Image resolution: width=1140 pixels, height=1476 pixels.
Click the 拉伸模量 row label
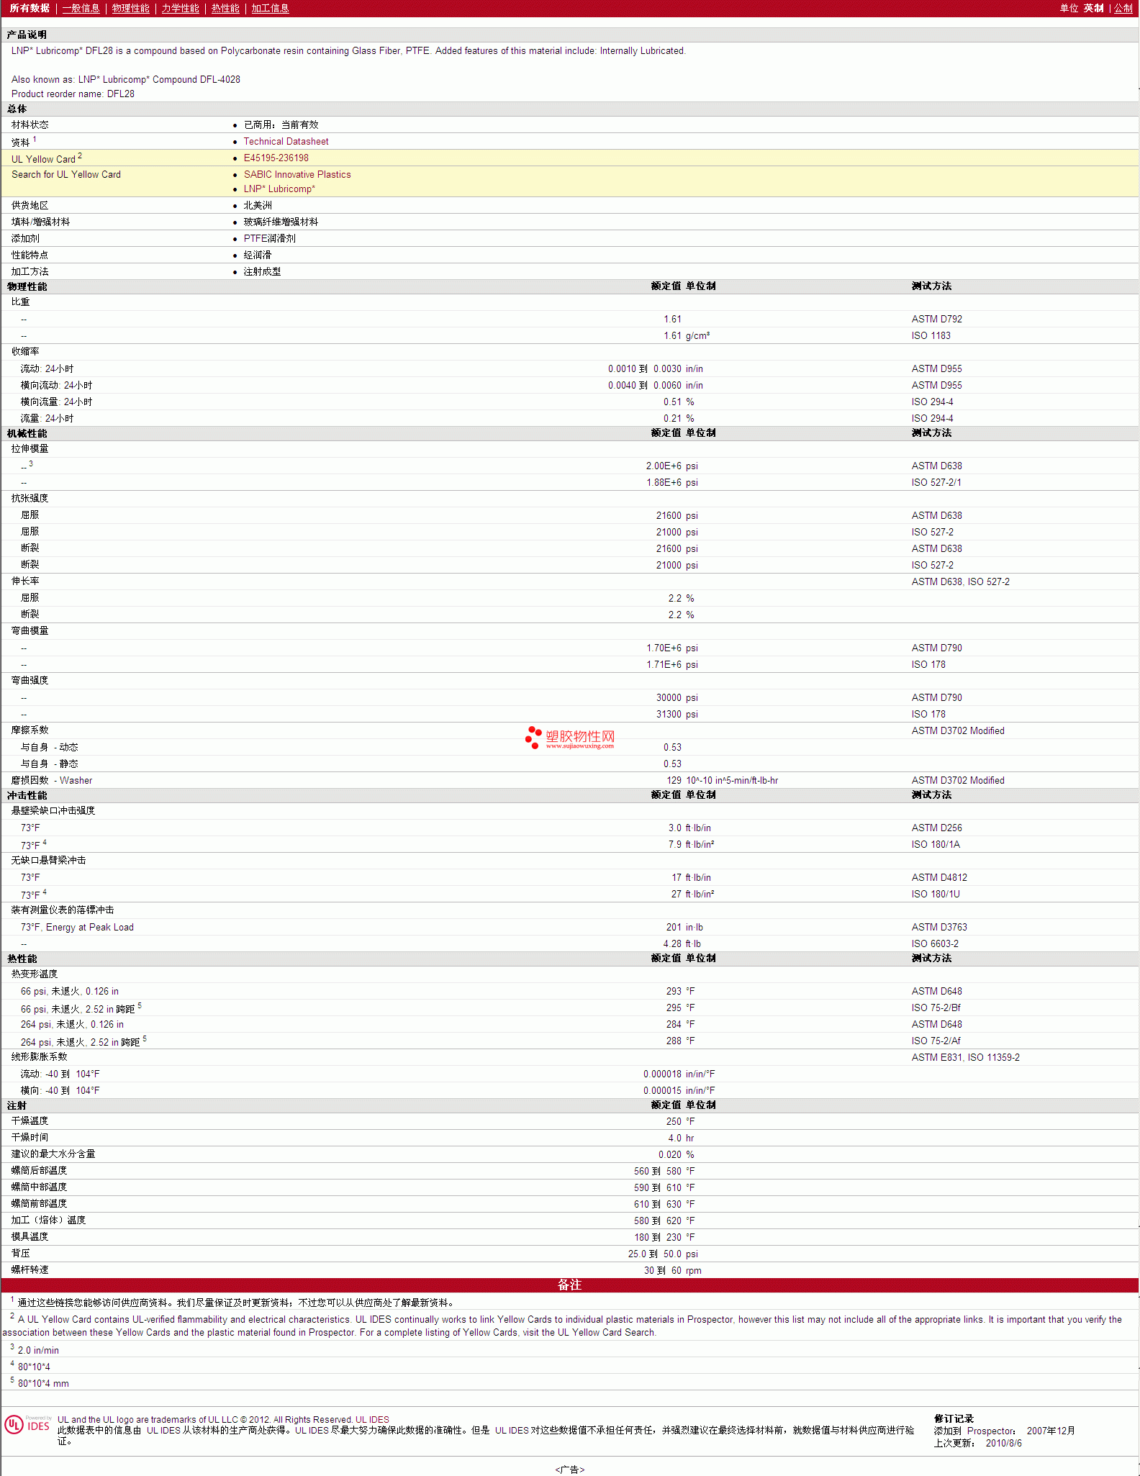click(30, 449)
